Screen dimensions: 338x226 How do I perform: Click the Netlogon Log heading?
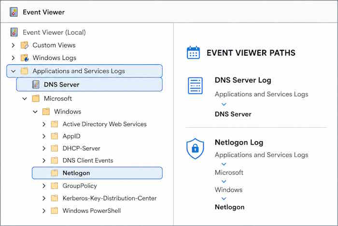pos(239,142)
